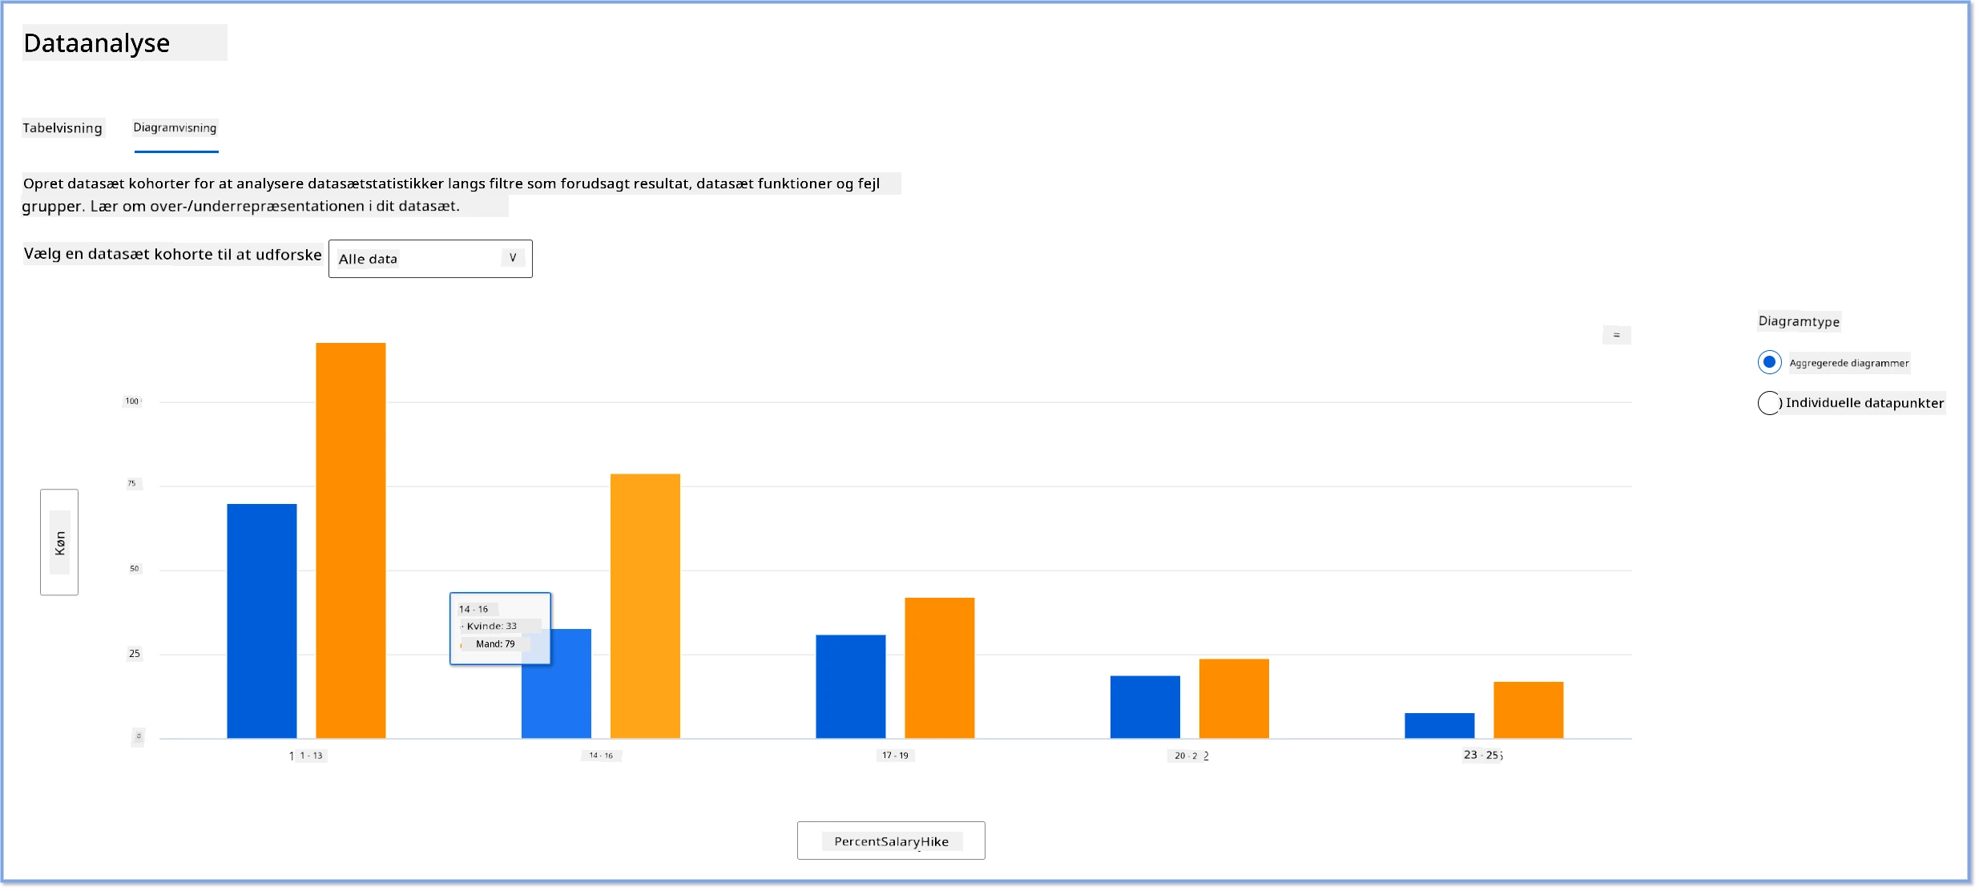Image resolution: width=1979 pixels, height=891 pixels.
Task: Click the orange bar for 17 - 19
Action: coord(940,668)
